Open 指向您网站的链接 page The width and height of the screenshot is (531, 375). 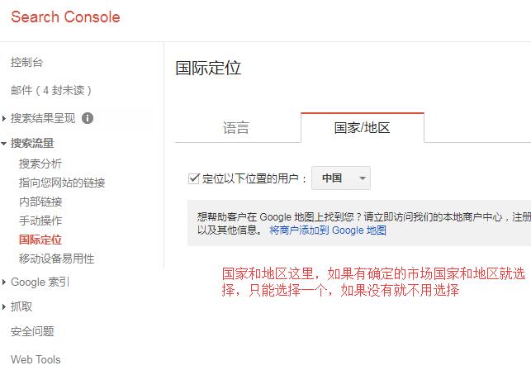click(x=62, y=183)
